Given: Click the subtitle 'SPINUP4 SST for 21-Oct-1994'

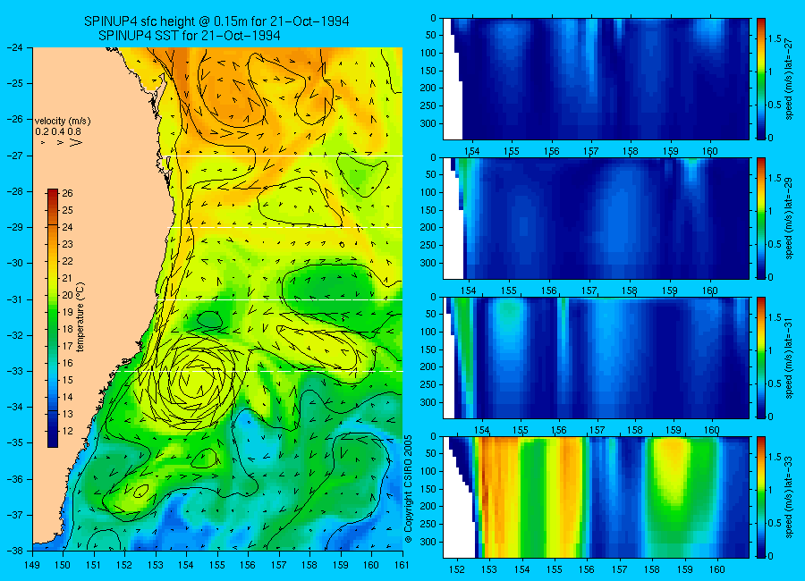Looking at the screenshot, I should (189, 36).
